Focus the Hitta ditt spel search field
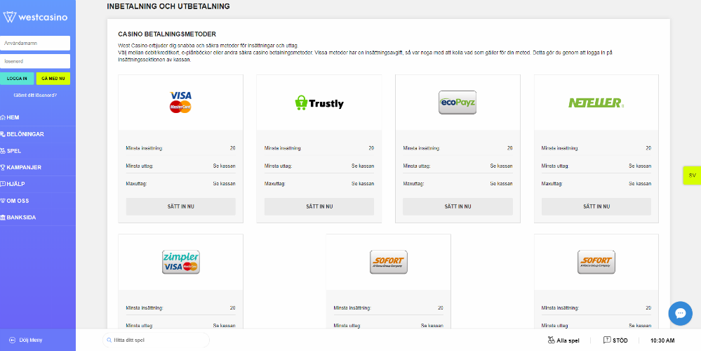Viewport: 701px width, 351px height. click(x=156, y=340)
